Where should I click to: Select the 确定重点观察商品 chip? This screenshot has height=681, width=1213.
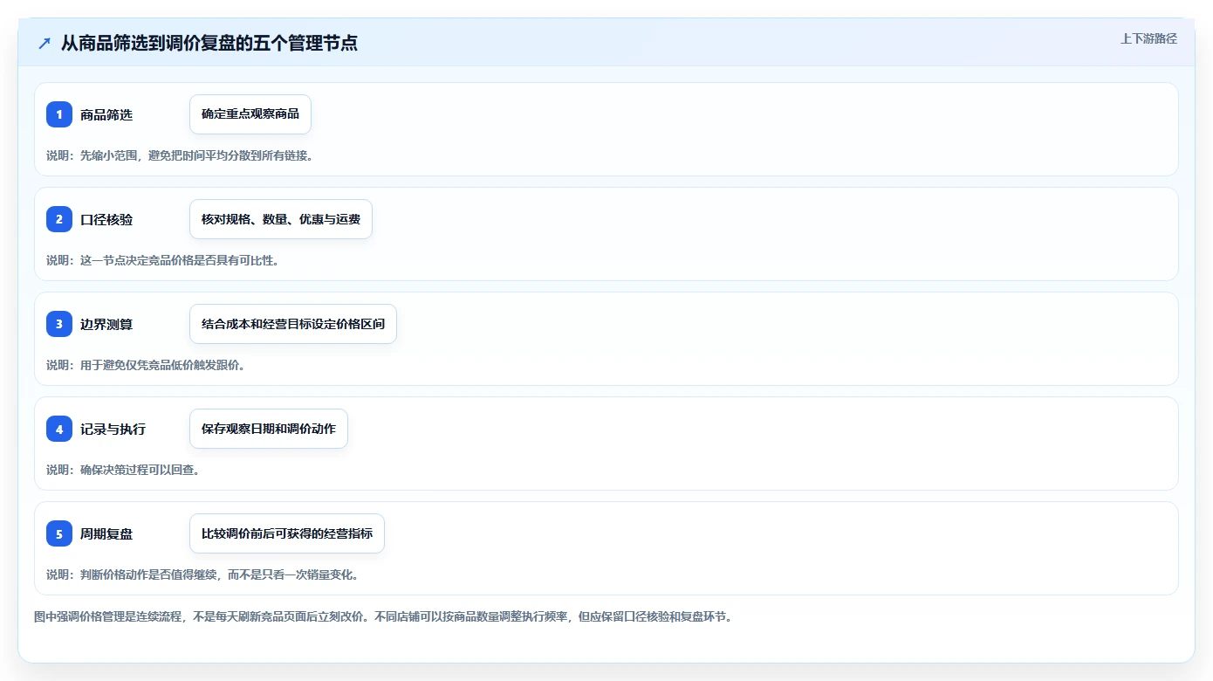pyautogui.click(x=250, y=114)
